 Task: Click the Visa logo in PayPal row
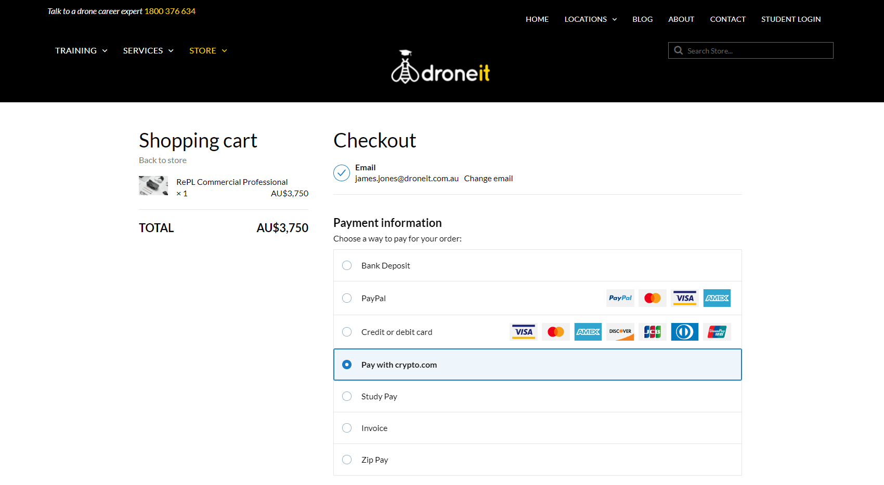(685, 298)
